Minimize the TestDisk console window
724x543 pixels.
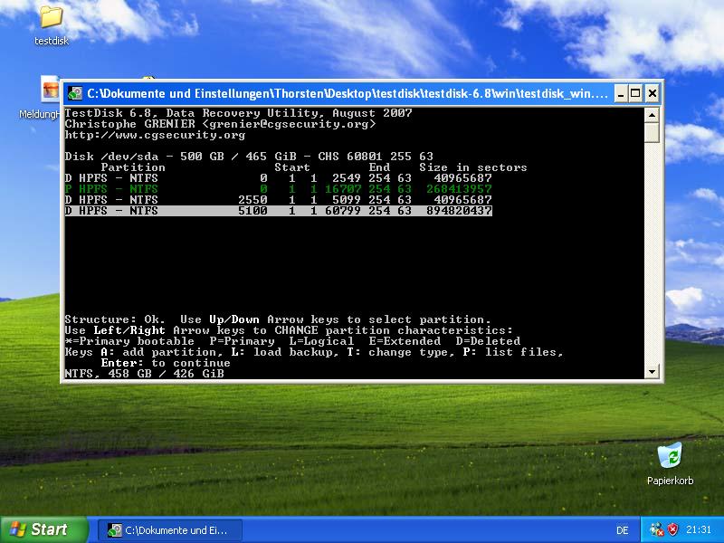point(621,94)
